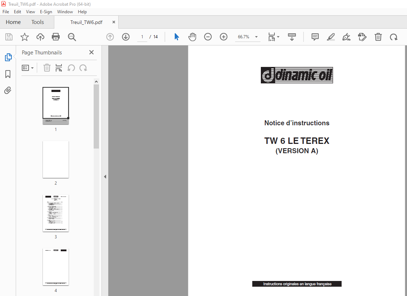Open the E-Sign menu
This screenshot has width=407, height=296.
tap(46, 12)
